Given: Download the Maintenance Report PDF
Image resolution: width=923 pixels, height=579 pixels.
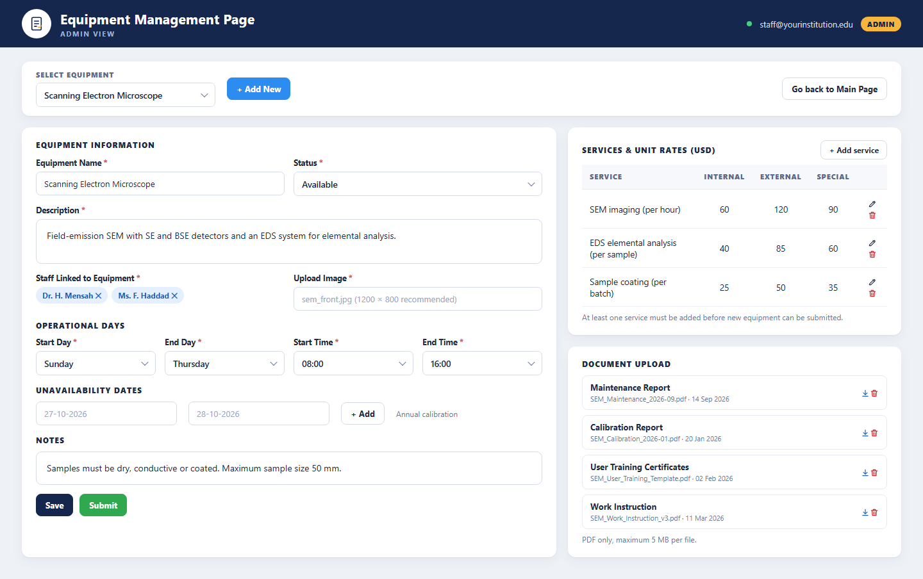Looking at the screenshot, I should (x=865, y=393).
